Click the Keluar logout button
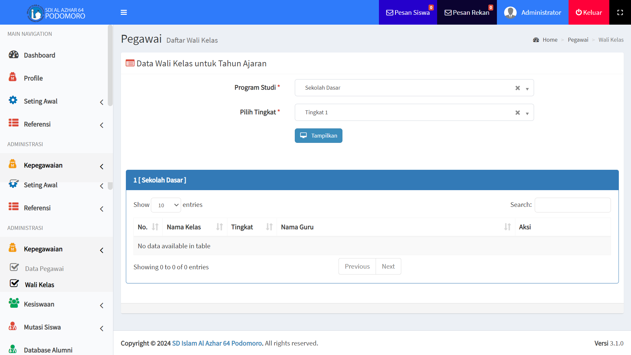631x355 pixels. click(589, 12)
